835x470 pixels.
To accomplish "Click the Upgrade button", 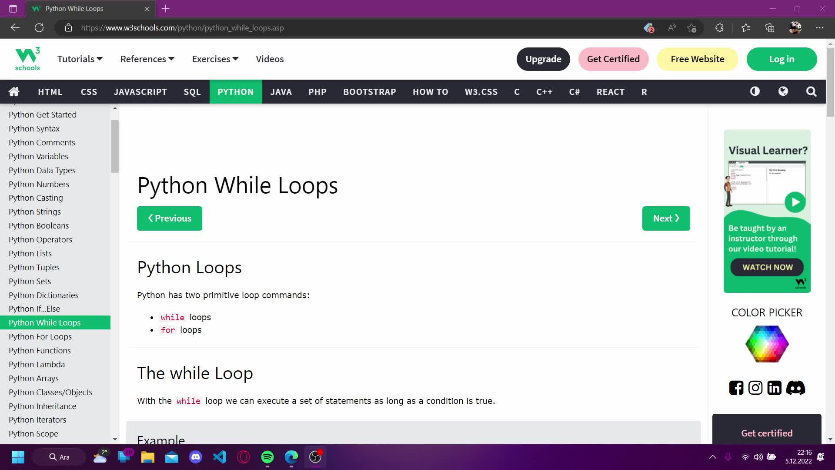I will pos(543,59).
